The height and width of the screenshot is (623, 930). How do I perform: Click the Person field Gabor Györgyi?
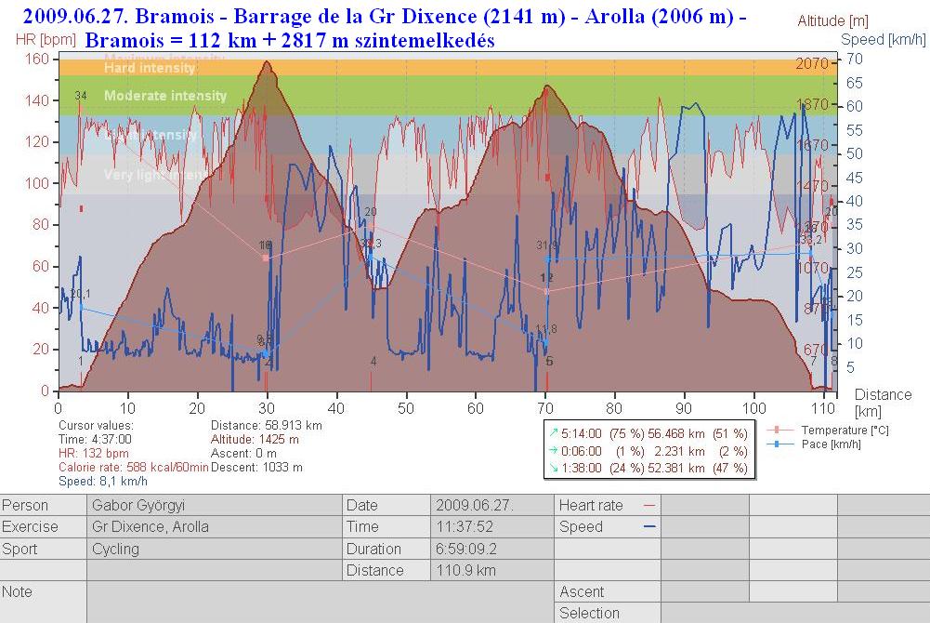click(x=214, y=505)
